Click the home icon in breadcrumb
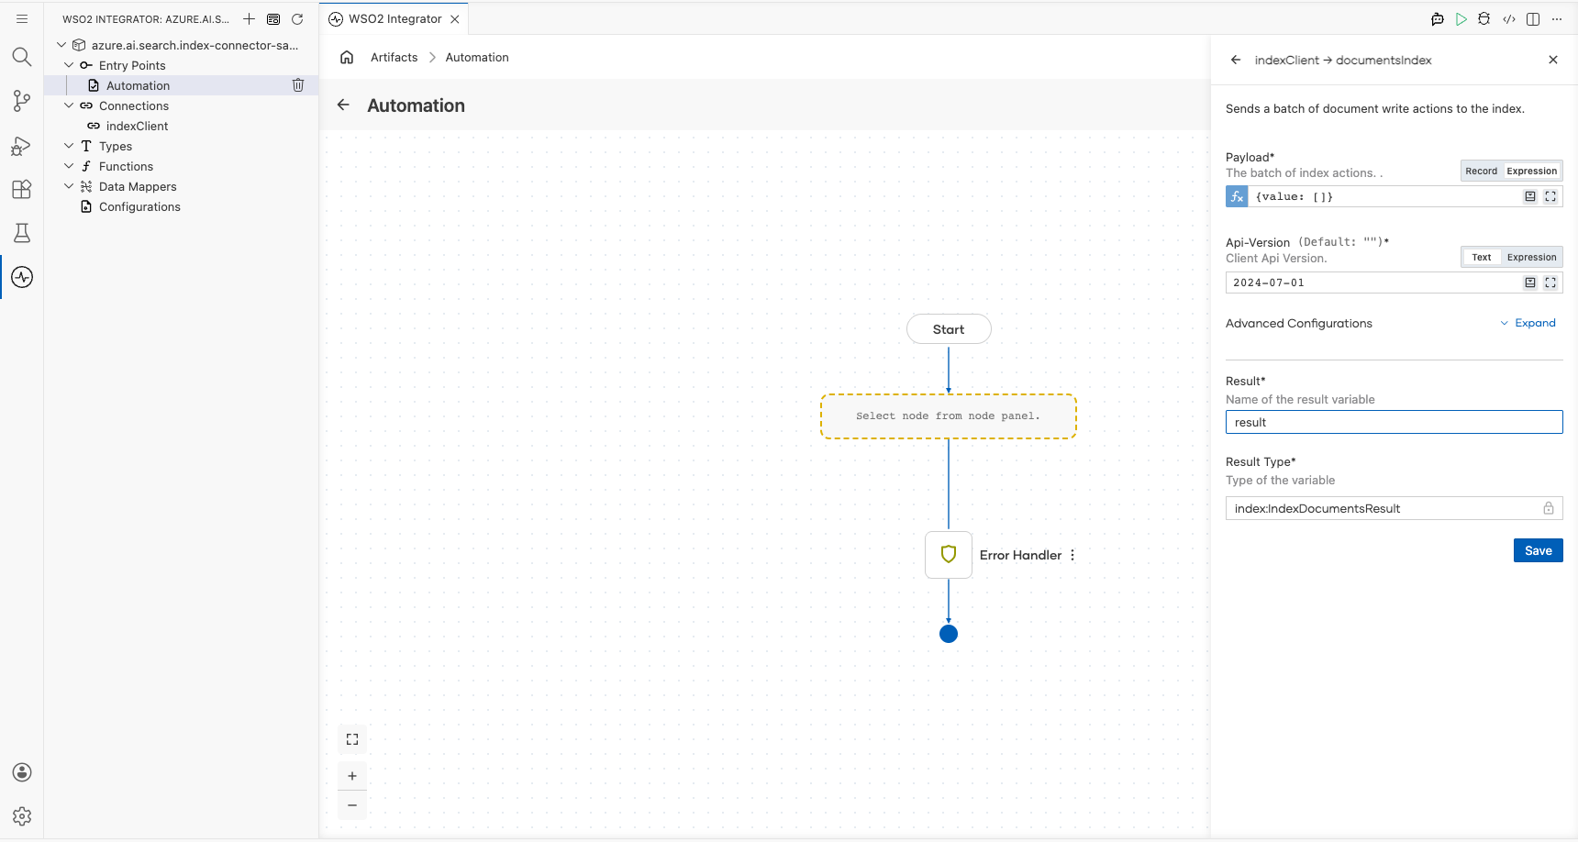 tap(347, 57)
